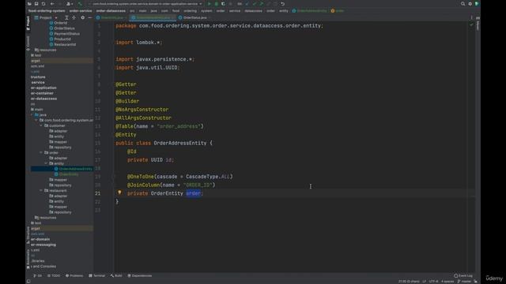This screenshot has height=284, width=506.
Task: Switch to the first OrderEntity.java editor tab
Action: tap(111, 17)
